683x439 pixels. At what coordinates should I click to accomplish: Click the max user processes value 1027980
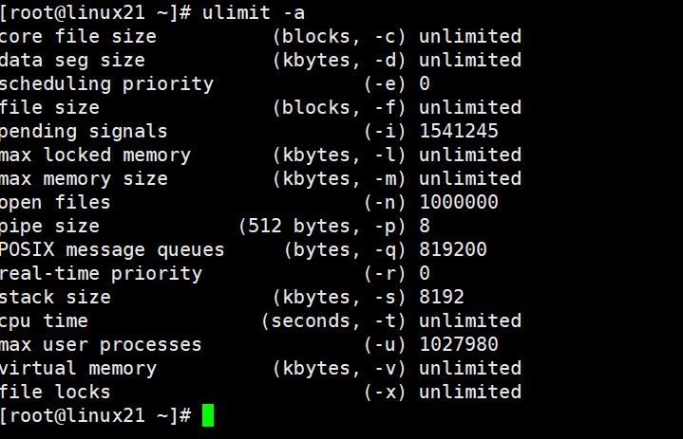(x=459, y=344)
